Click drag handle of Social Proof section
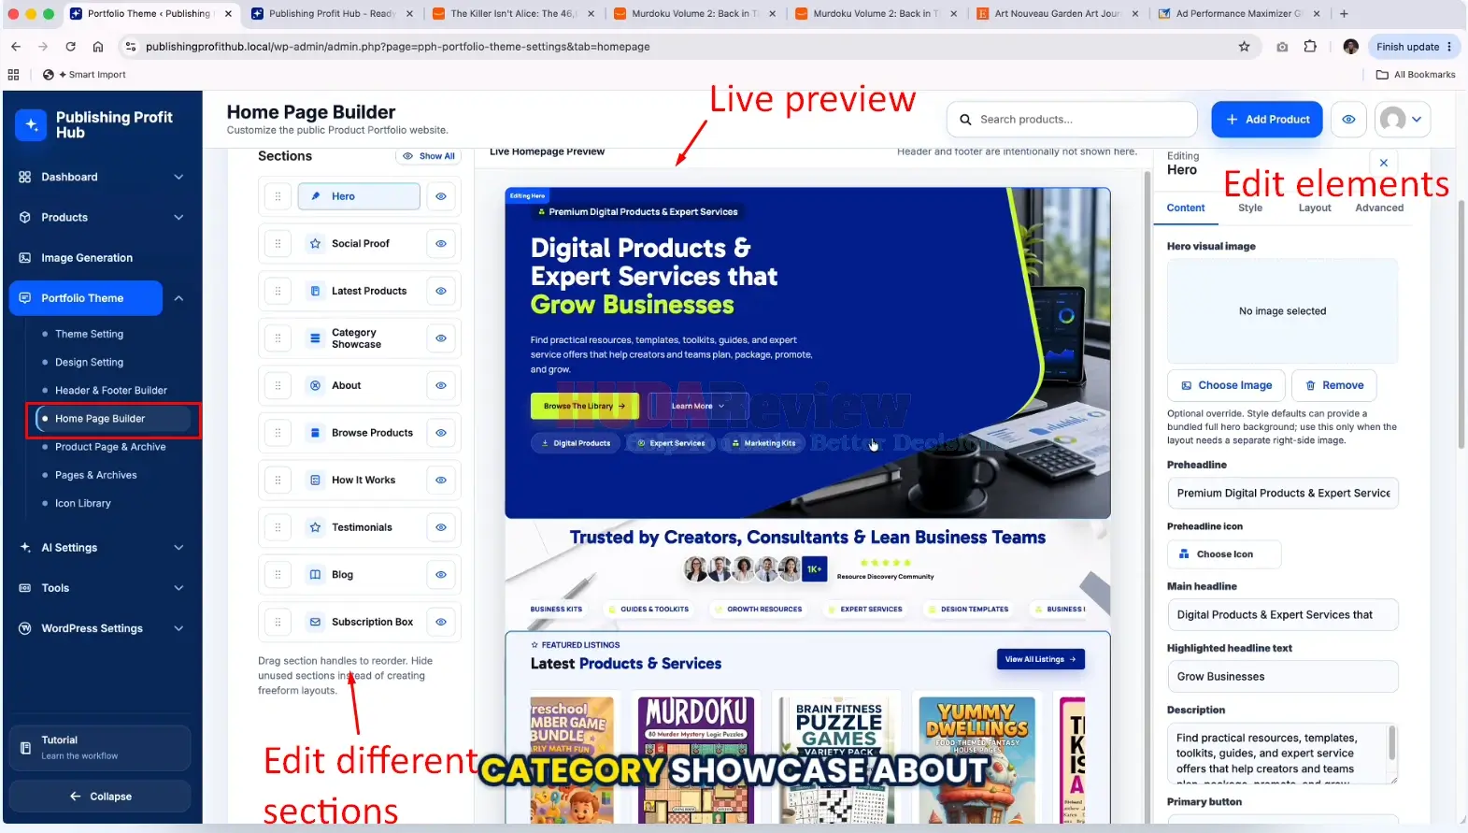The height and width of the screenshot is (833, 1468). tap(278, 243)
